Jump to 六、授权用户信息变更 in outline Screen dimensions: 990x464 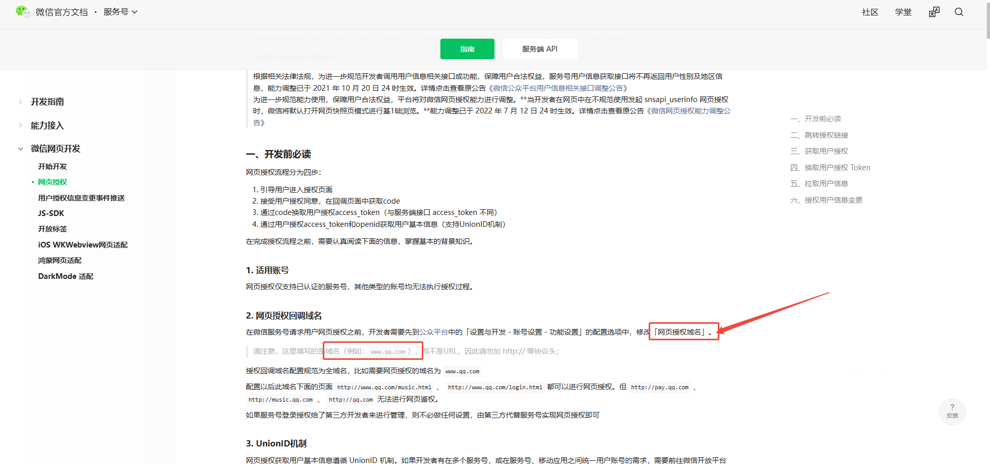[x=827, y=200]
